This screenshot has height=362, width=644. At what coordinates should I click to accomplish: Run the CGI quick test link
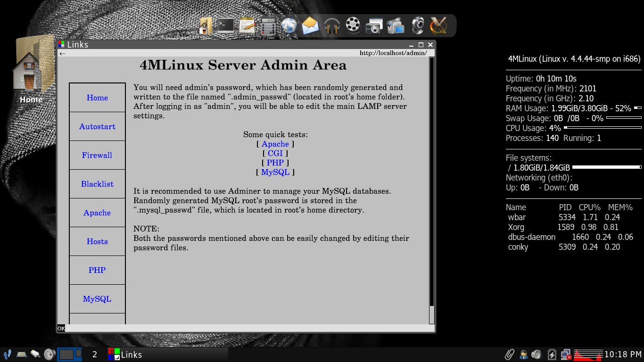(275, 153)
